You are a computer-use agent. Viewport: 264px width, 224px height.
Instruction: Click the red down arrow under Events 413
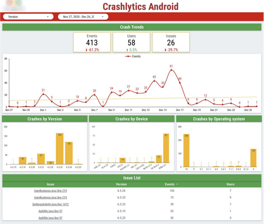tap(87, 50)
